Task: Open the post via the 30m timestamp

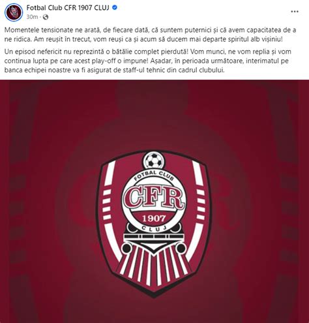Action: pyautogui.click(x=32, y=17)
